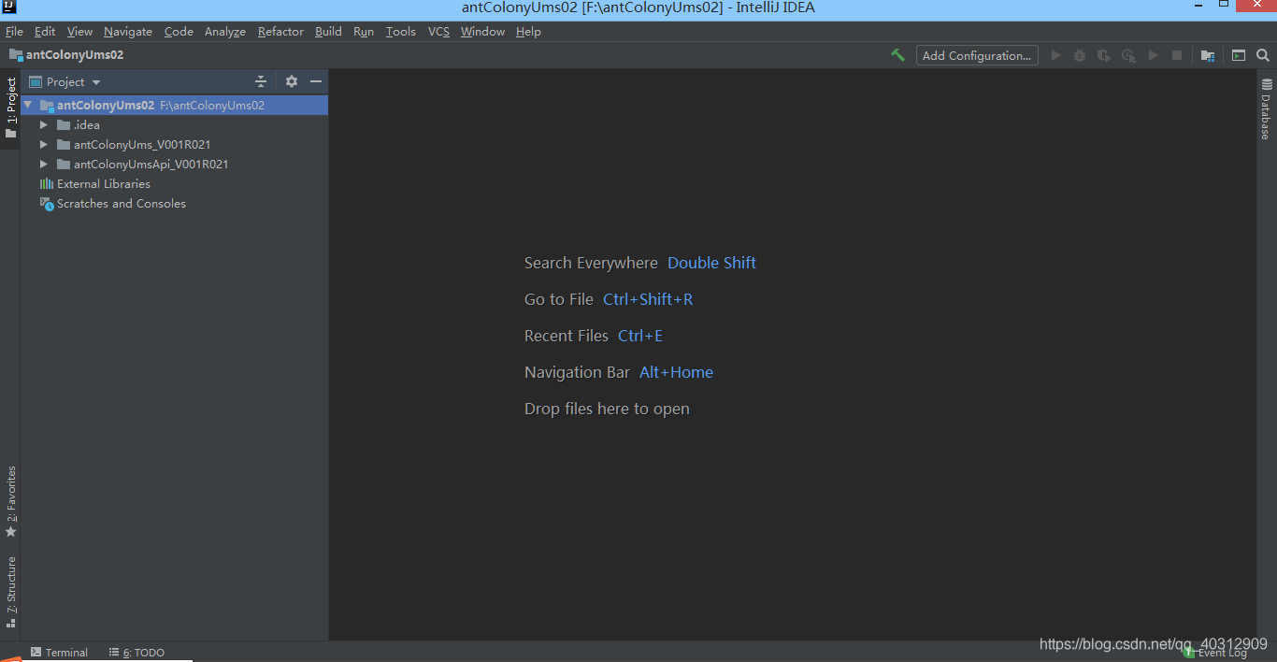The image size is (1277, 662).
Task: Click the green Build Project hammer icon
Action: point(897,55)
